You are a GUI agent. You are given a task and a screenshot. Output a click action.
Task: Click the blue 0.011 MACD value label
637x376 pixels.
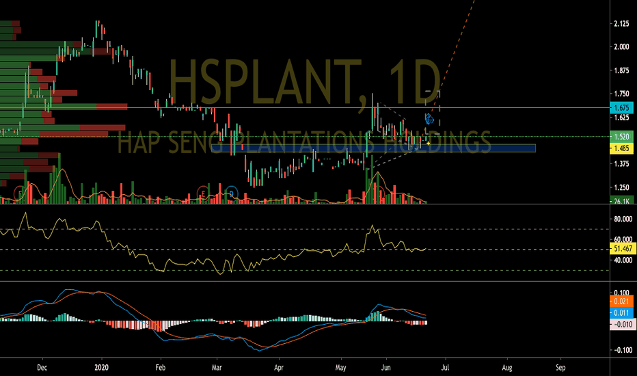[621, 313]
